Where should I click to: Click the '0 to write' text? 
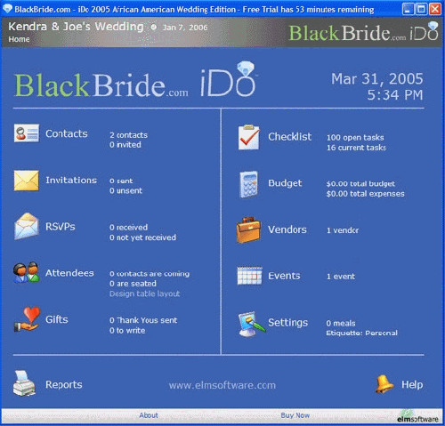127,330
